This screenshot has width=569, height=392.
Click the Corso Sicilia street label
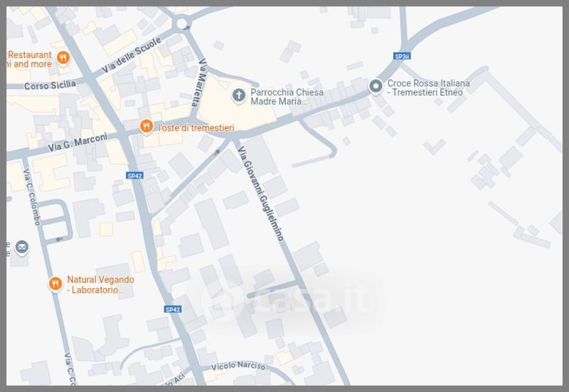(x=50, y=85)
